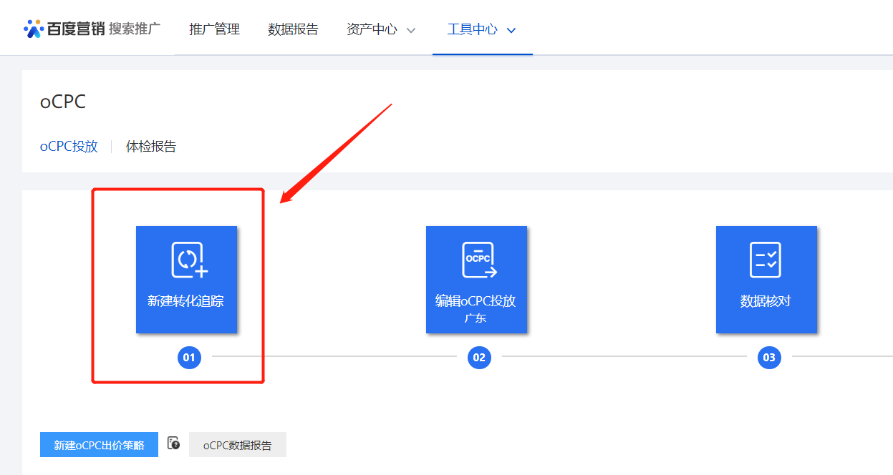Select step 02 circle marker
893x475 pixels.
pyautogui.click(x=479, y=357)
